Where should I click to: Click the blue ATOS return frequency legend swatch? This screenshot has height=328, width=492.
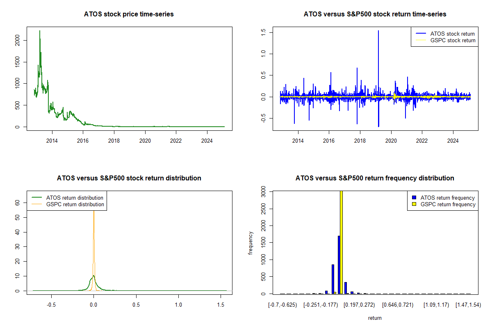[x=415, y=198]
